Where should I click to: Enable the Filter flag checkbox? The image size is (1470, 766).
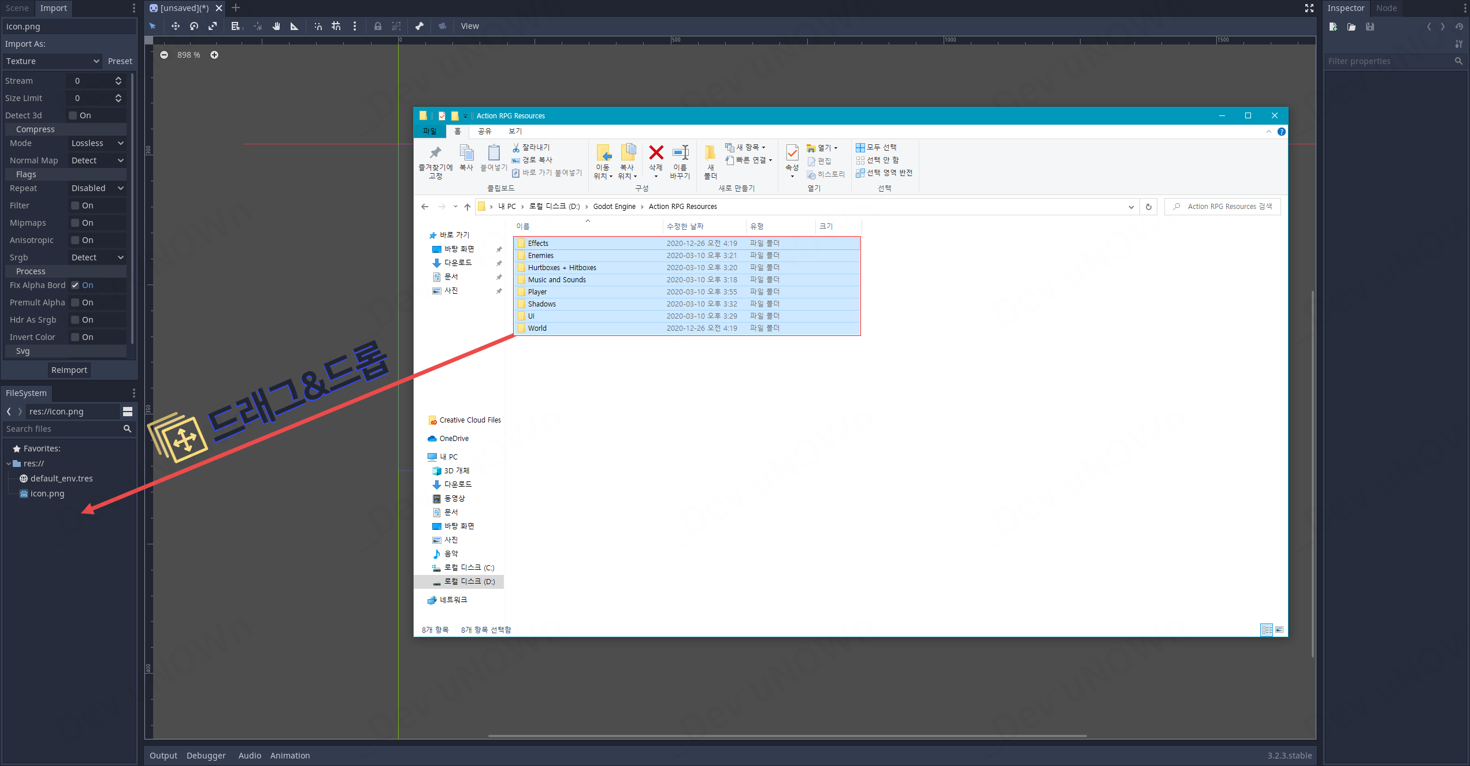(x=75, y=205)
